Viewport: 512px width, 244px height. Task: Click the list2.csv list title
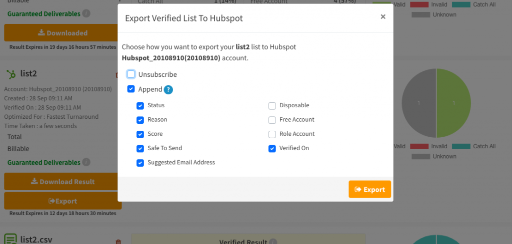click(x=36, y=241)
